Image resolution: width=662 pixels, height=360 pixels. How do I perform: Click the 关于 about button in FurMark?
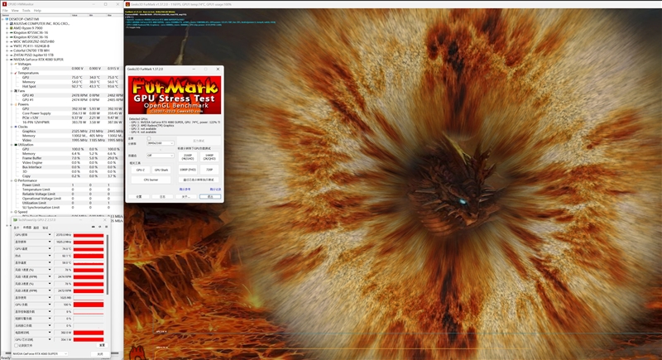point(185,197)
